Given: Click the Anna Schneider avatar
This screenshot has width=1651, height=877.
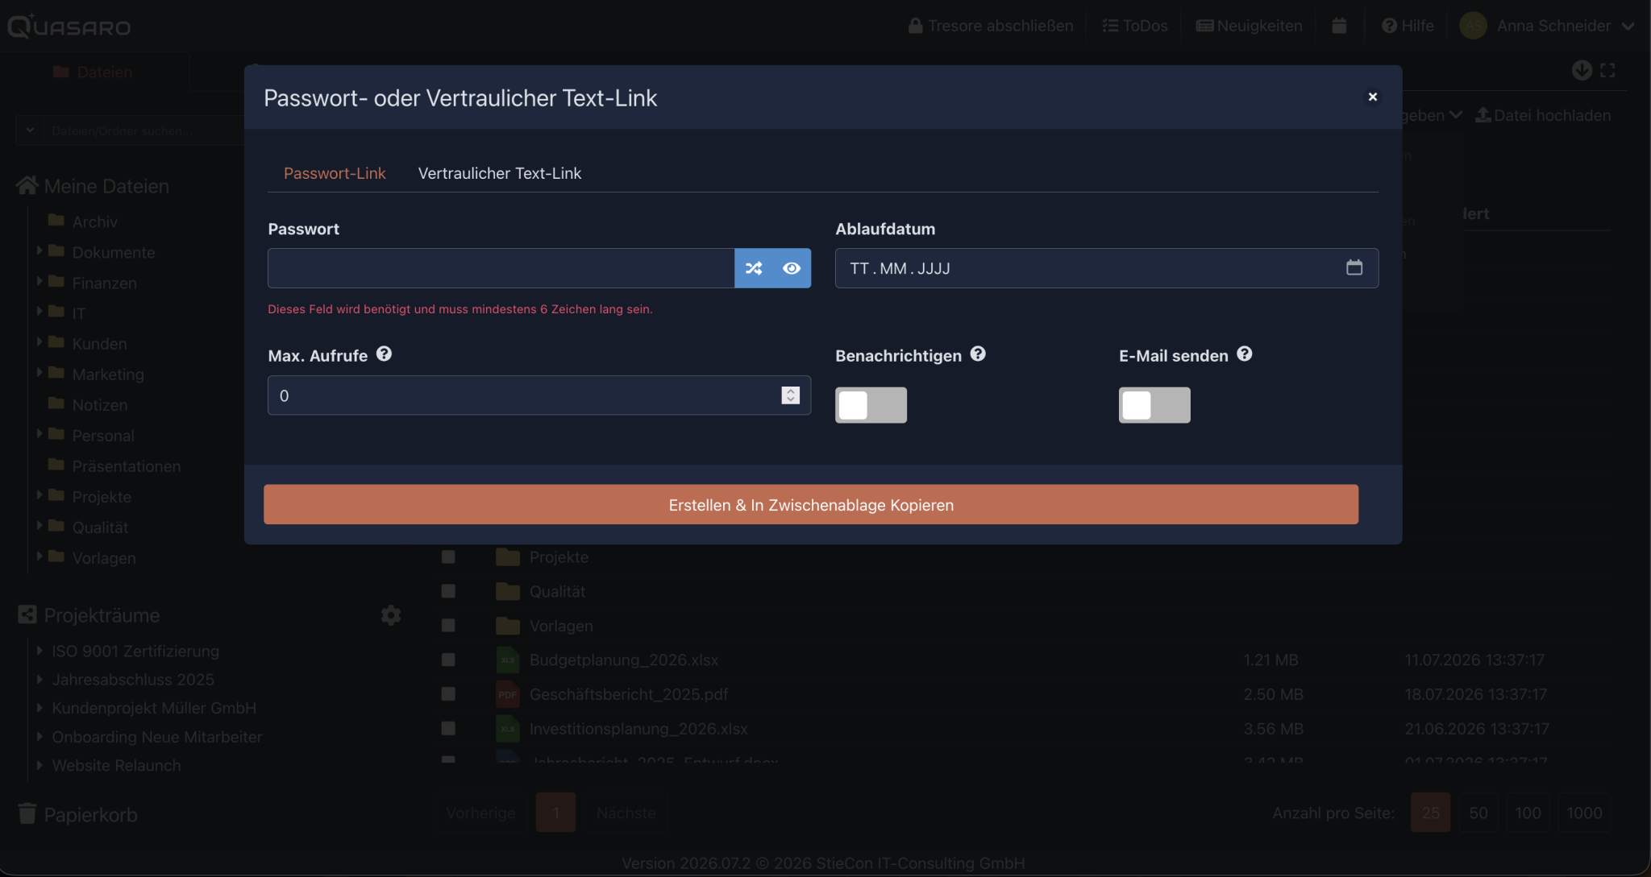Looking at the screenshot, I should pyautogui.click(x=1473, y=26).
